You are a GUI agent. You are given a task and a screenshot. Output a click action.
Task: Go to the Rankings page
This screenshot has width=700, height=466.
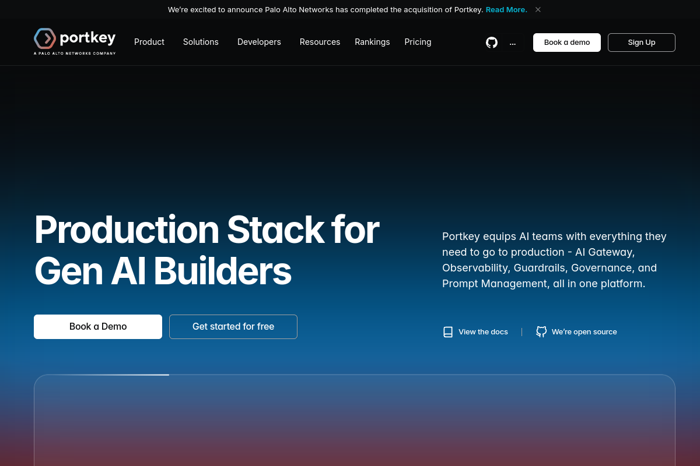point(372,42)
